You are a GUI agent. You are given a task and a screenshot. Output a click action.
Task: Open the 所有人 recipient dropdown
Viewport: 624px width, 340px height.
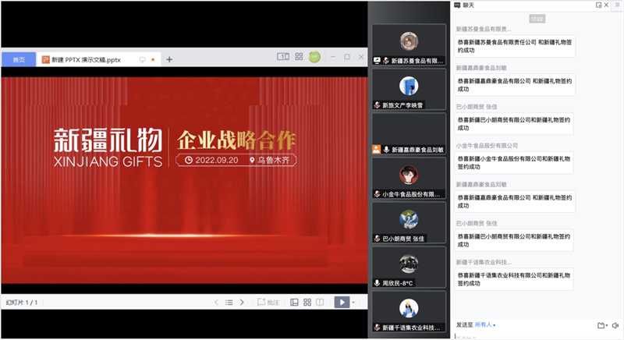pos(485,324)
